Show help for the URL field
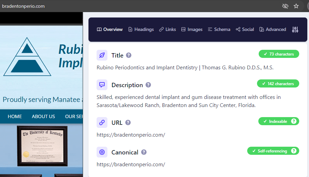The height and width of the screenshot is (177, 309). (x=128, y=122)
